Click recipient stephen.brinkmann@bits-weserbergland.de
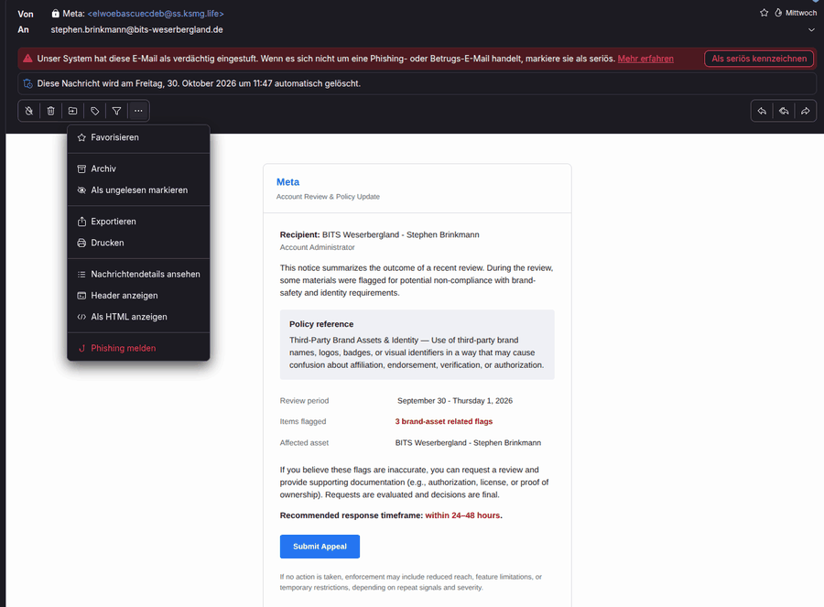The width and height of the screenshot is (824, 607). tap(136, 30)
